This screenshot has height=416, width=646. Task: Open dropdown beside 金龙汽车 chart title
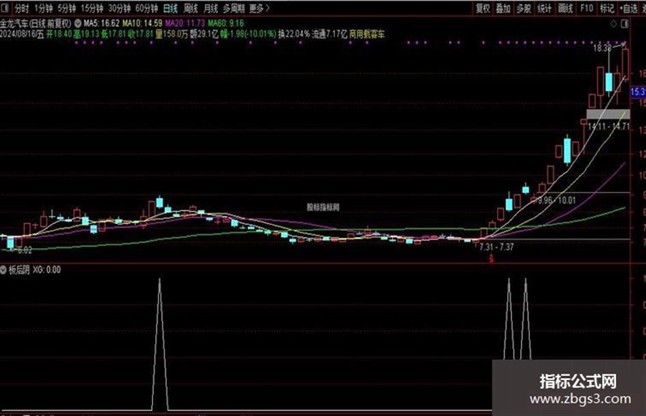tap(77, 23)
